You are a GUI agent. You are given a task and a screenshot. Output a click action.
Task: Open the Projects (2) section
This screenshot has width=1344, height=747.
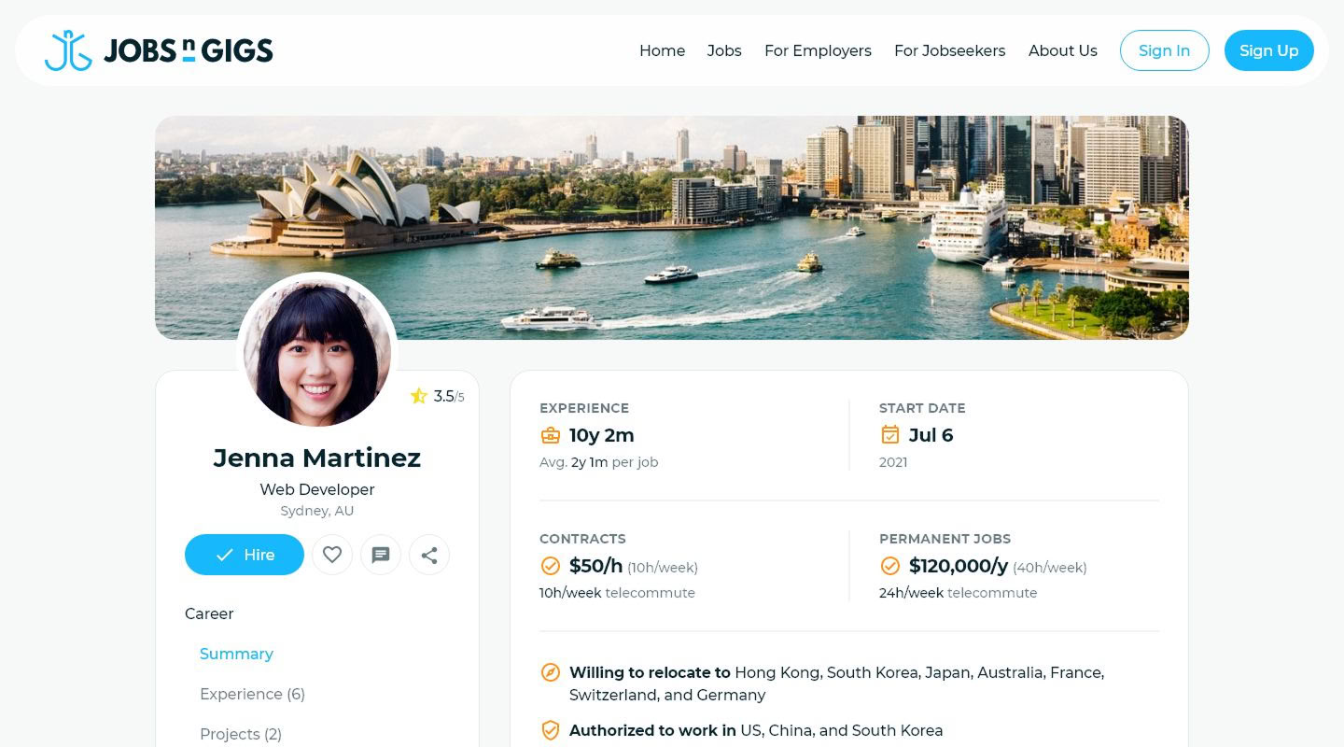(241, 734)
